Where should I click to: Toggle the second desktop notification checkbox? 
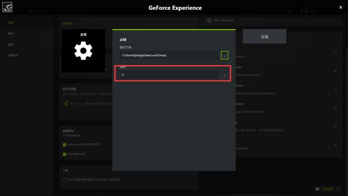(65, 154)
